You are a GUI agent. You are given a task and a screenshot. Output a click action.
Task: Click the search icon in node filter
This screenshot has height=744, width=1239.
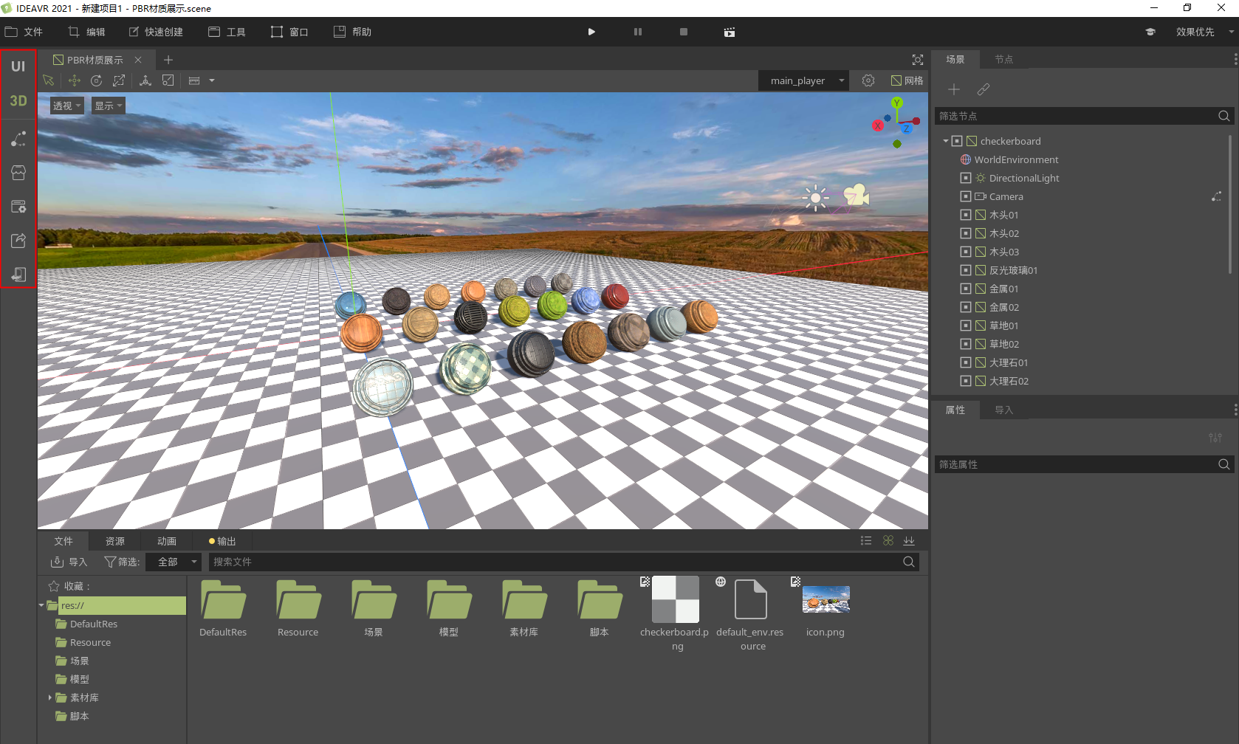click(x=1223, y=116)
